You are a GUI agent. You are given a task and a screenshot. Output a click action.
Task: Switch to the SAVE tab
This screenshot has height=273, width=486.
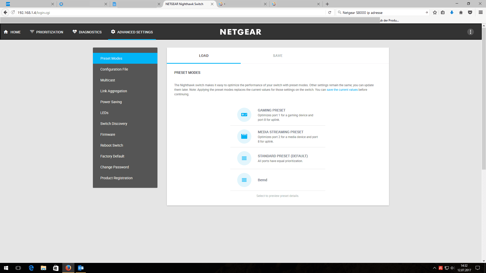click(x=278, y=56)
